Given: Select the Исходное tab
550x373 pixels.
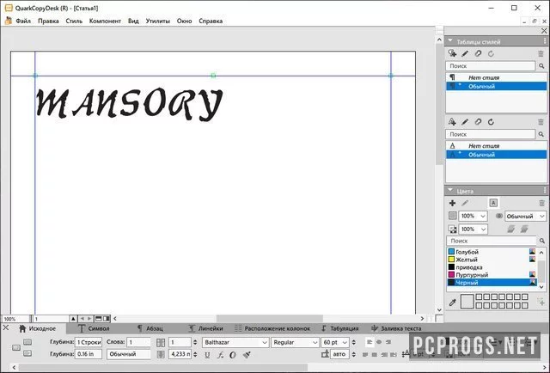Looking at the screenshot, I should [x=38, y=328].
